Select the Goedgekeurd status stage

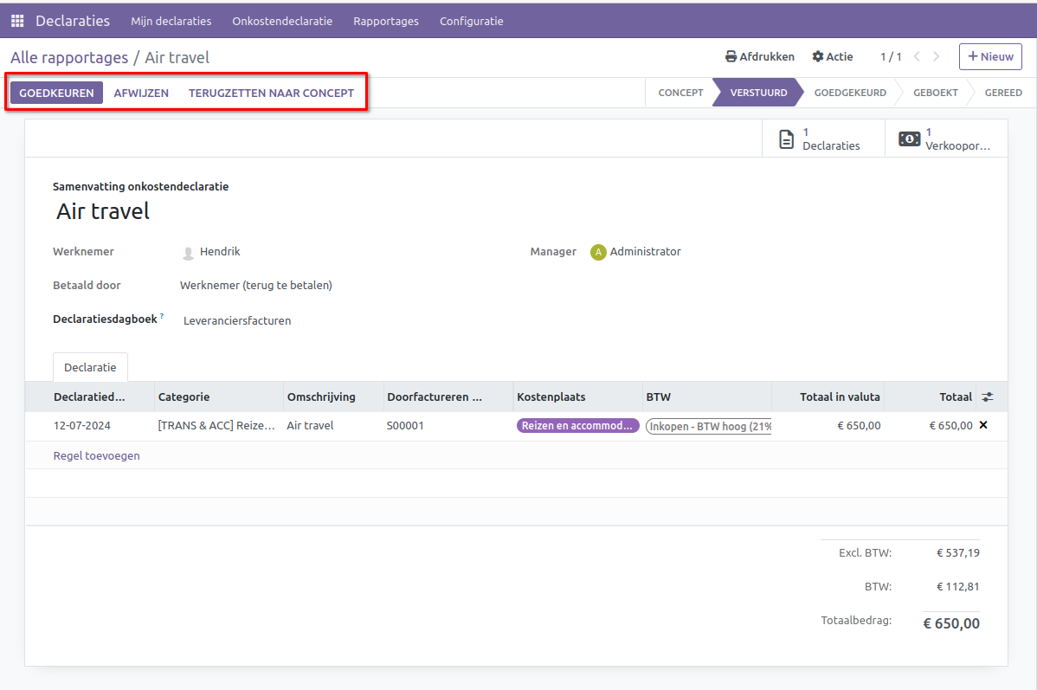[x=849, y=93]
